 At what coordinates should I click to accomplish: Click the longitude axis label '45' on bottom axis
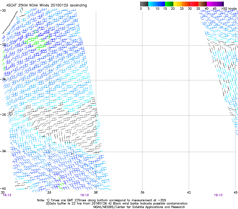235,193
